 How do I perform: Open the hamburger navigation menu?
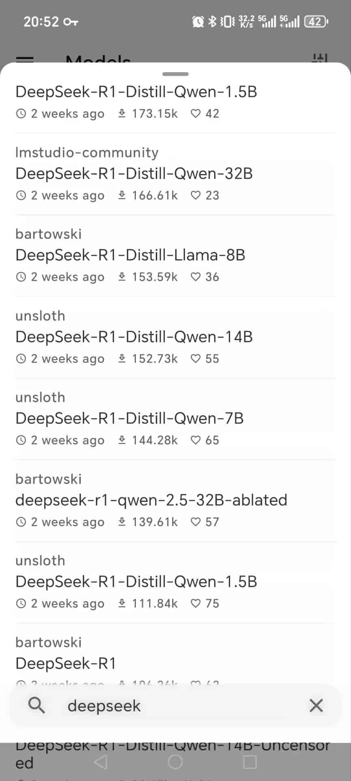25,59
